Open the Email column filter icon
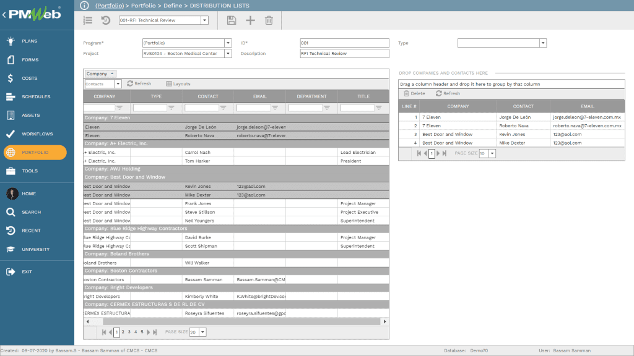 click(x=275, y=108)
